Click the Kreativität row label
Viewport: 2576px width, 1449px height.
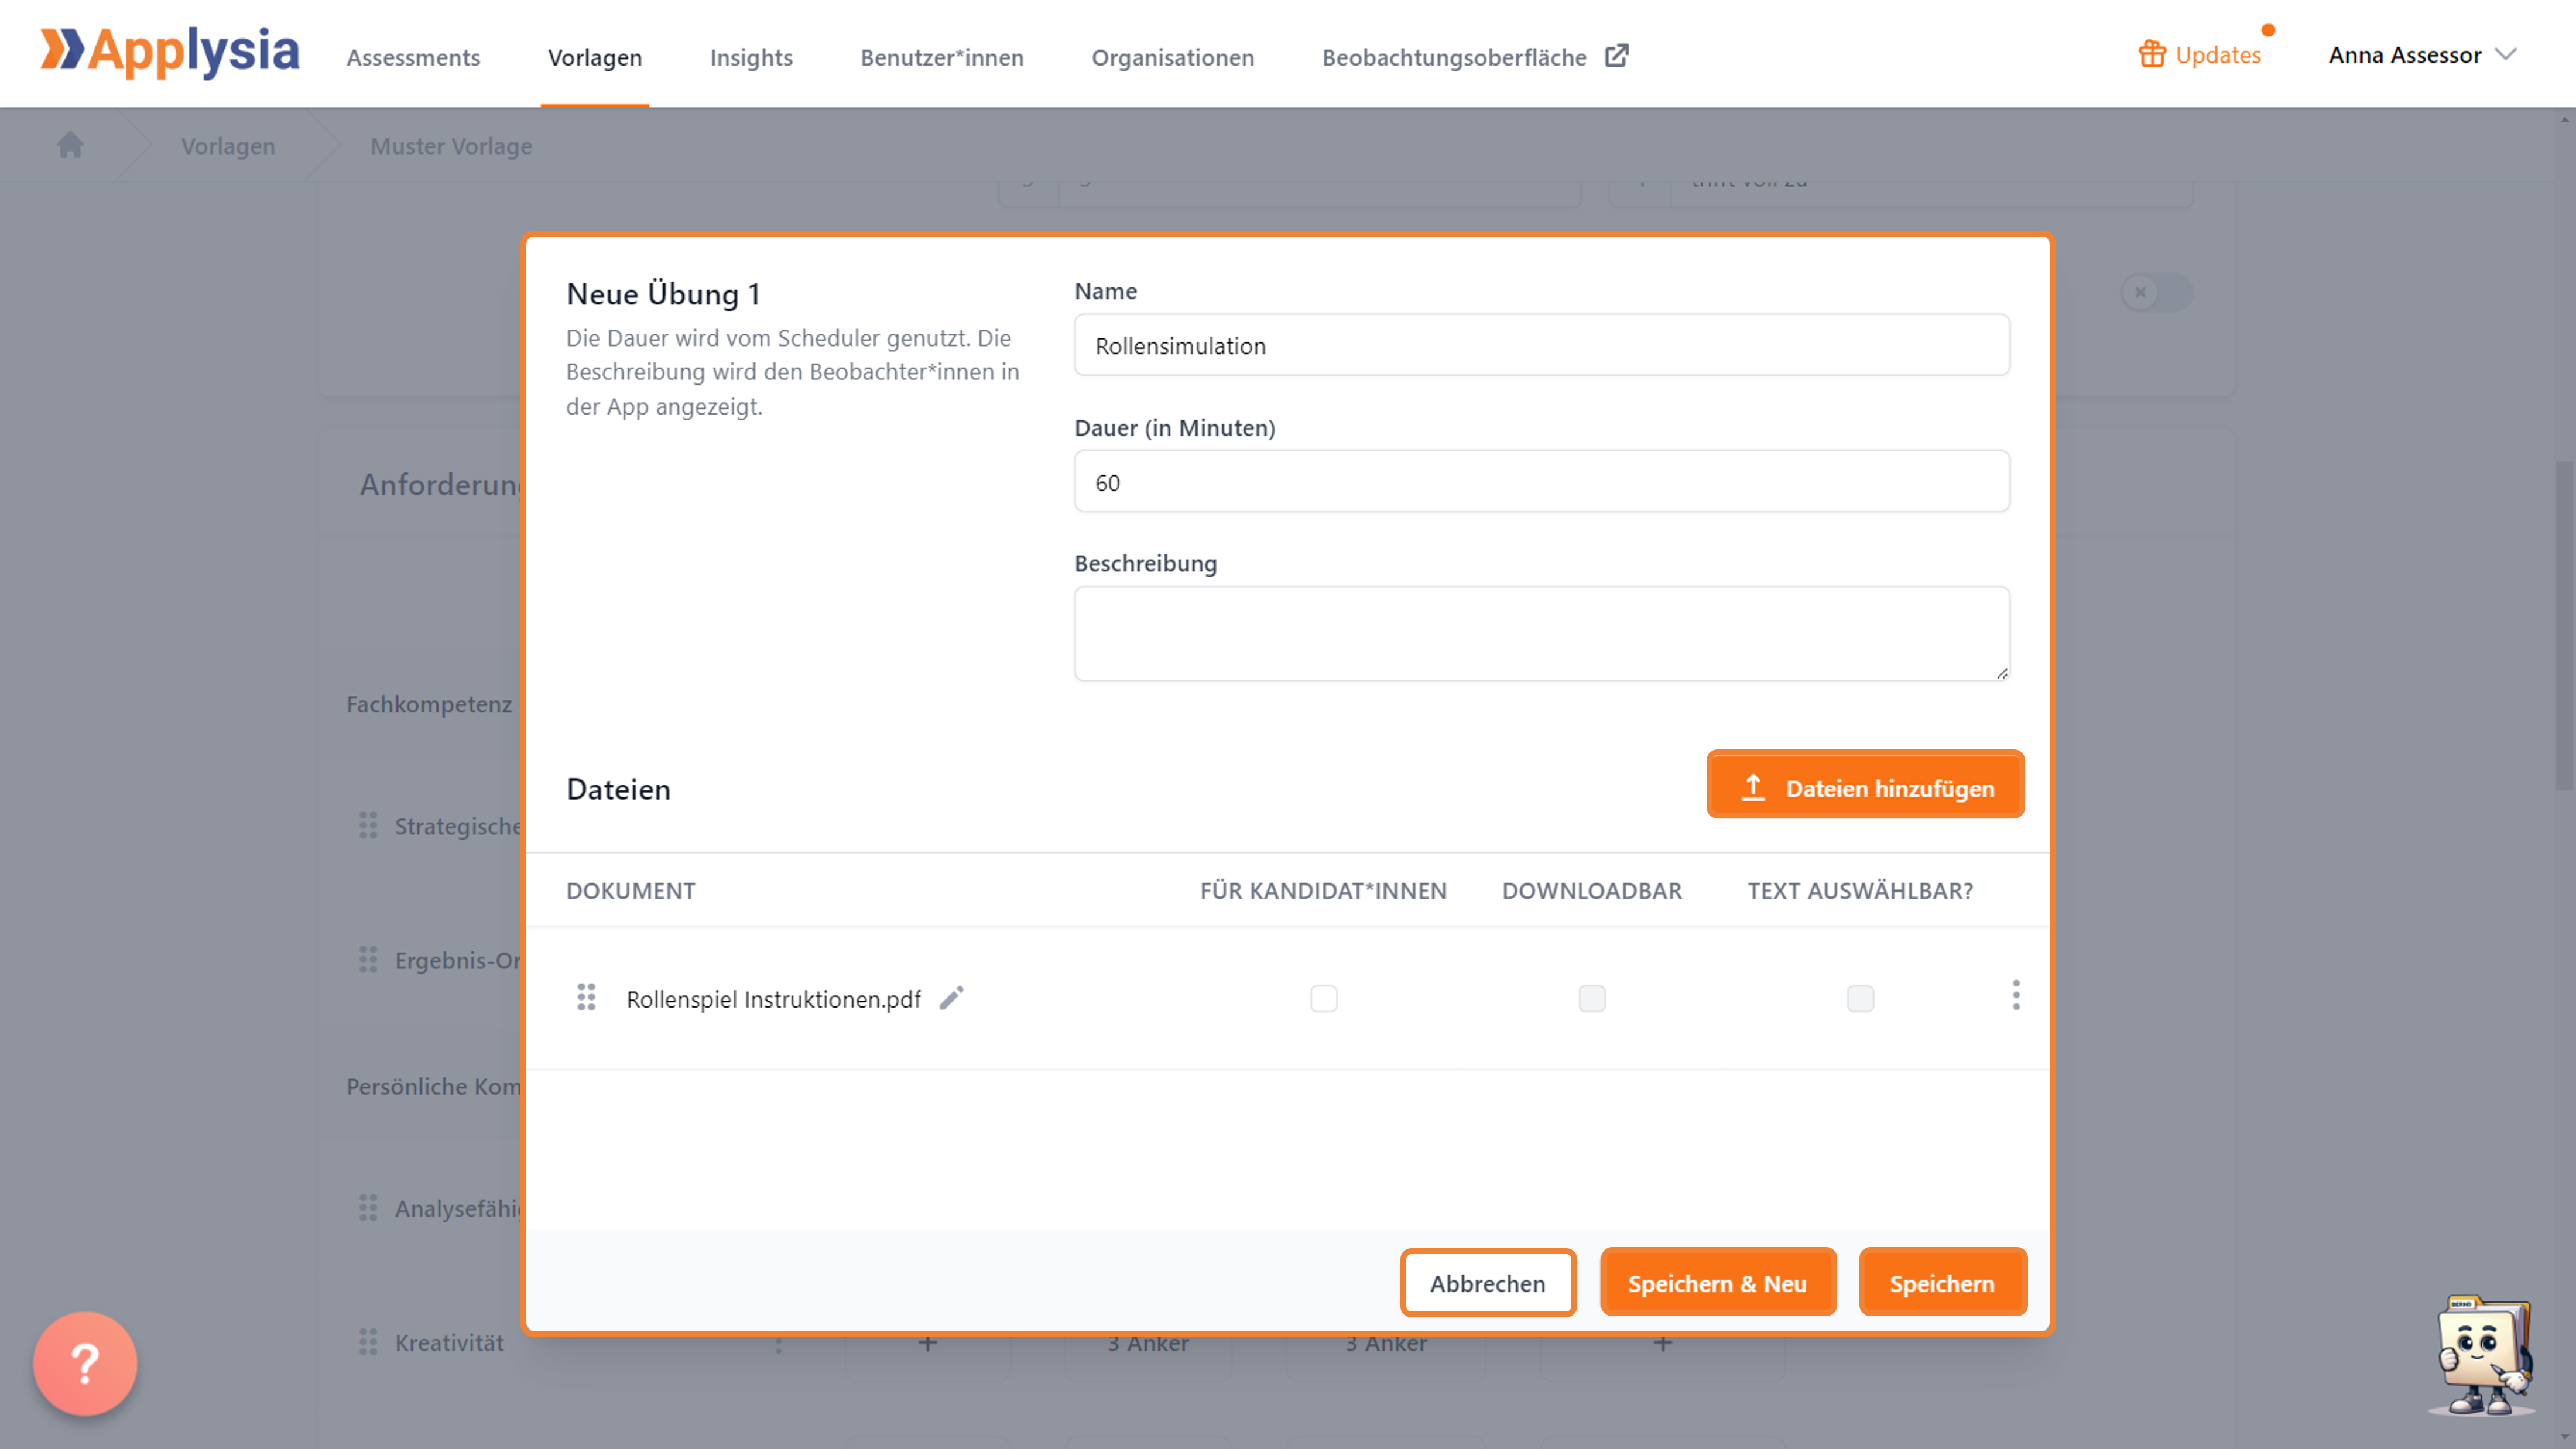coord(449,1342)
